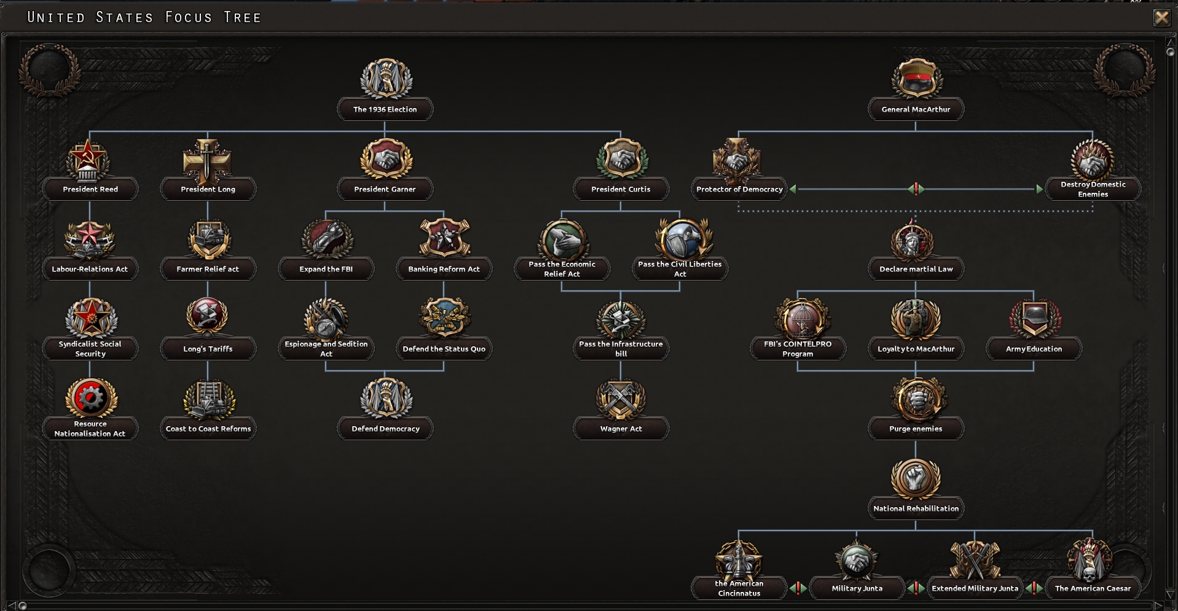Choose the Declare martial Law icon

click(x=914, y=241)
